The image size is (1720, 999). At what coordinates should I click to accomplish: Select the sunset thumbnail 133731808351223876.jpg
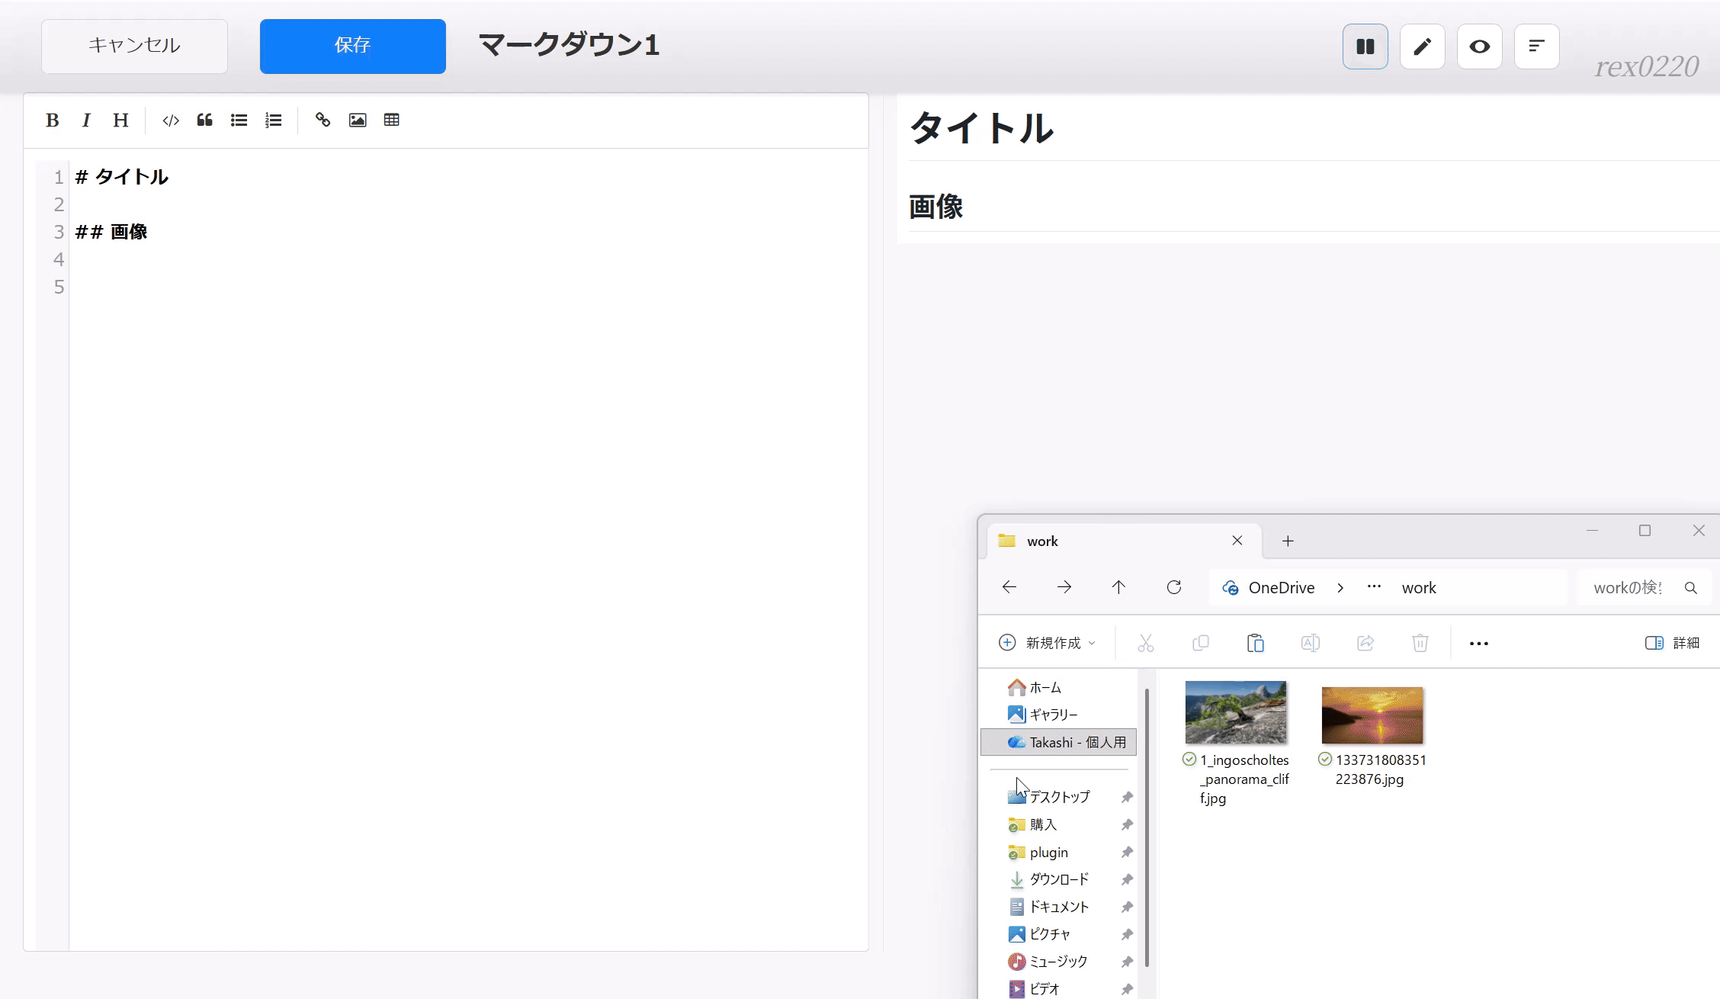click(x=1372, y=715)
